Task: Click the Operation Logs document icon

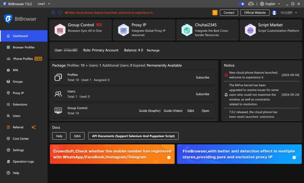Action: point(8,161)
